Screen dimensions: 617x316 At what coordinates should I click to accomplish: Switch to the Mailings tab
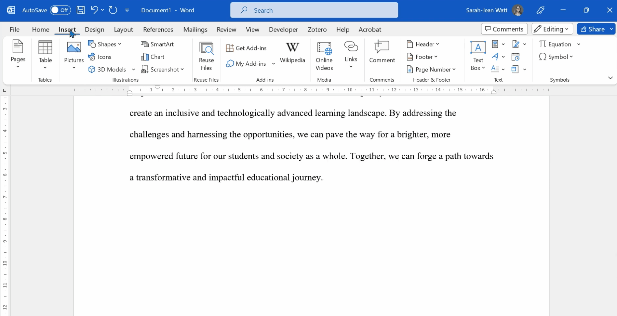click(x=195, y=29)
